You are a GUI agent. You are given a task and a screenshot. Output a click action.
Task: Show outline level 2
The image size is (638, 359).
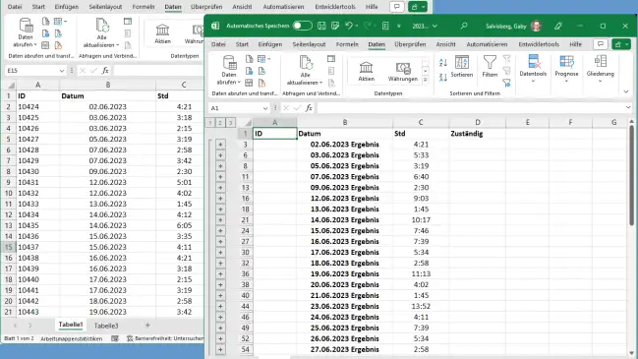tap(220, 123)
